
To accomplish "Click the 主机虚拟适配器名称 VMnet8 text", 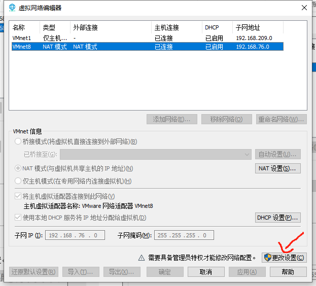I will point(88,206).
